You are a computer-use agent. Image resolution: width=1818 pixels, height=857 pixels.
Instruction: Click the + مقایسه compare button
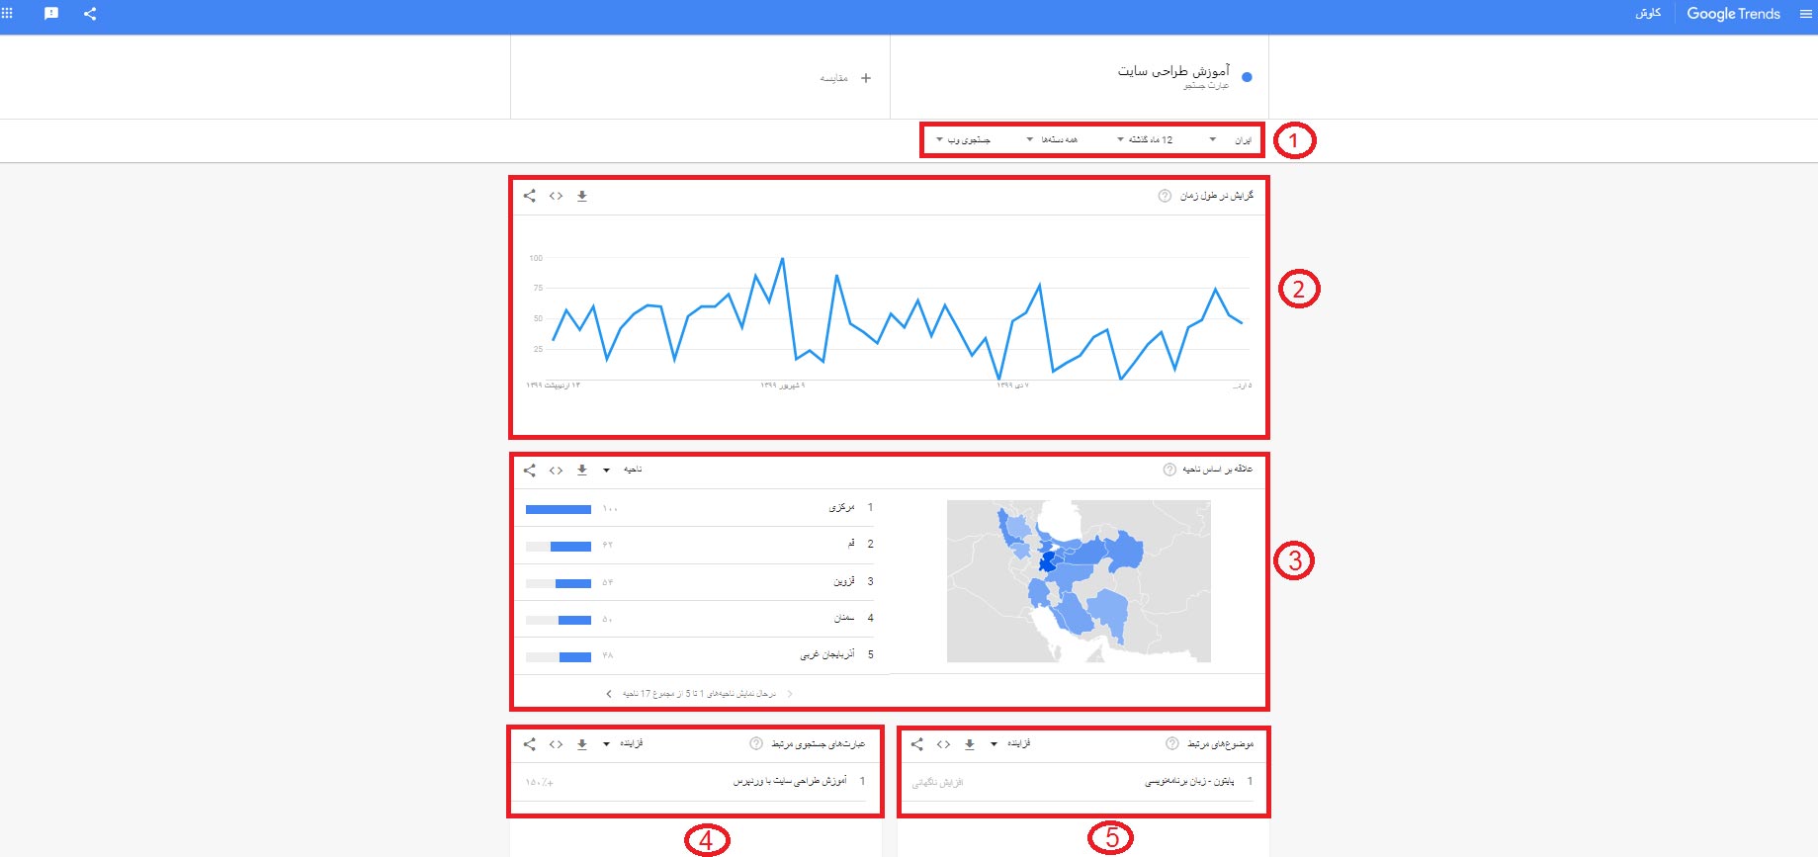845,78
